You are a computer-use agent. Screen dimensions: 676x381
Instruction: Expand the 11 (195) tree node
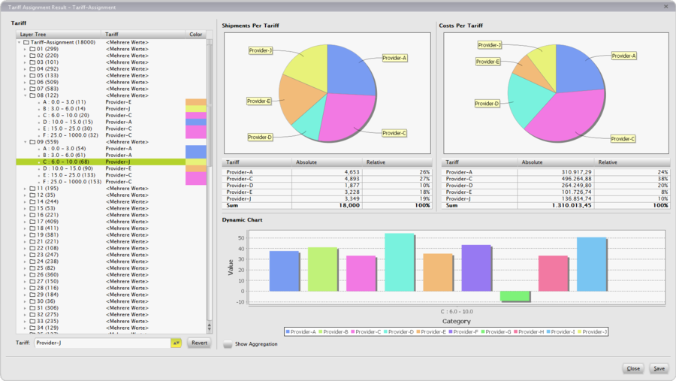(x=25, y=188)
